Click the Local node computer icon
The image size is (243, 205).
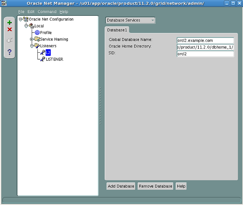coord(31,26)
